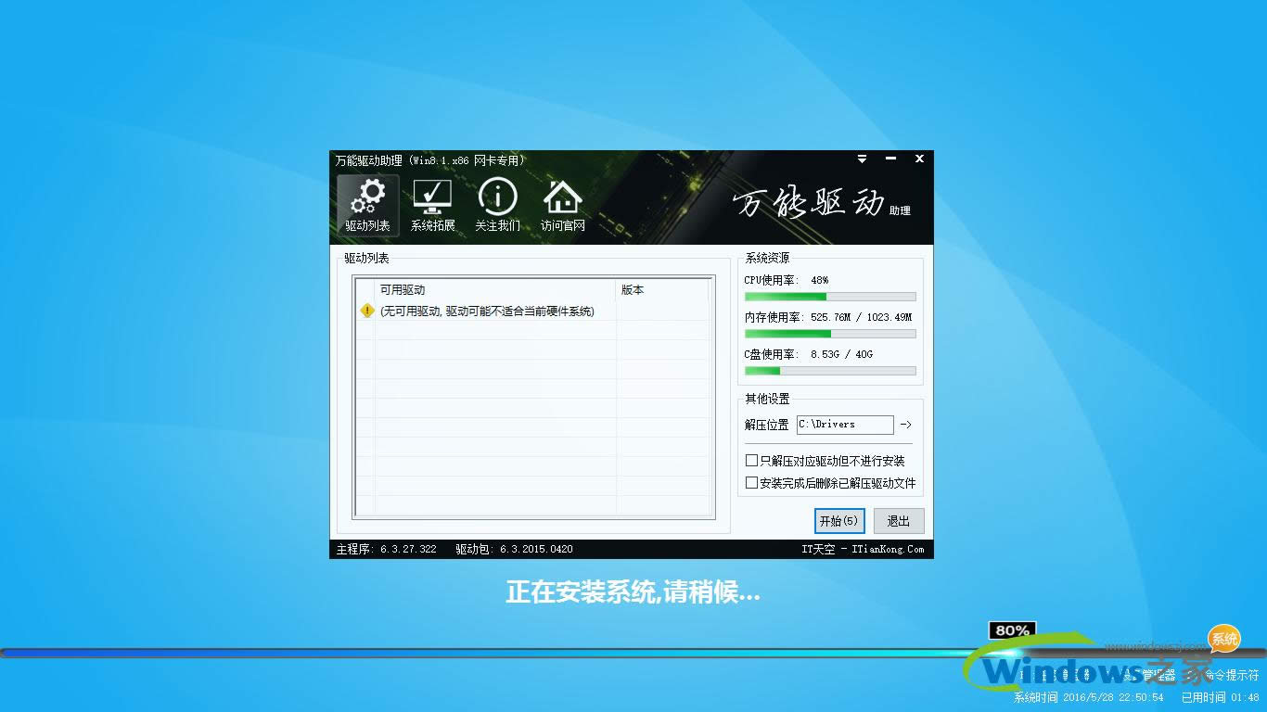Click the 80% progress badge above taskbar
1267x712 pixels.
pyautogui.click(x=1012, y=629)
